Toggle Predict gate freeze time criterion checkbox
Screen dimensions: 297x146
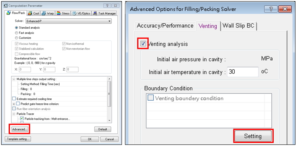tap(18, 104)
